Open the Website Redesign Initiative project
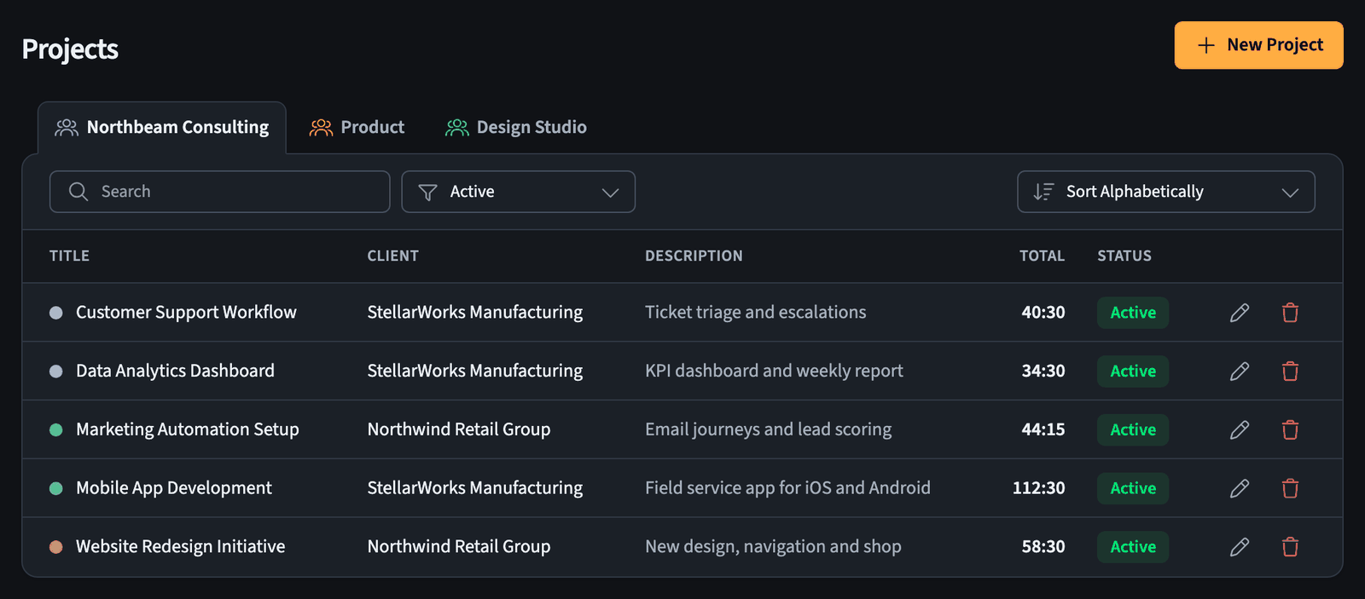The image size is (1365, 599). click(181, 546)
